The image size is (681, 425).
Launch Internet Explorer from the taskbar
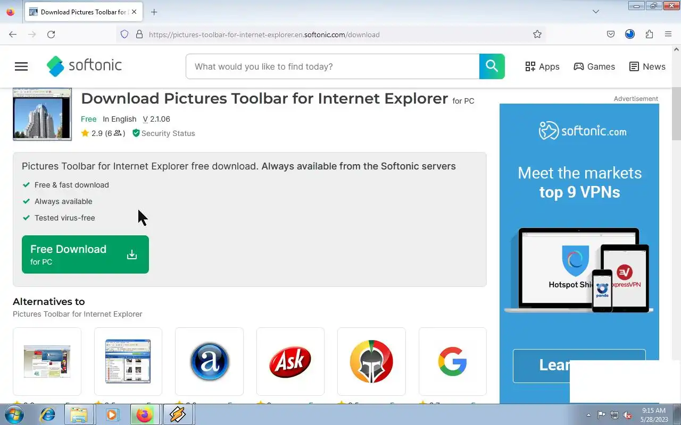click(47, 414)
